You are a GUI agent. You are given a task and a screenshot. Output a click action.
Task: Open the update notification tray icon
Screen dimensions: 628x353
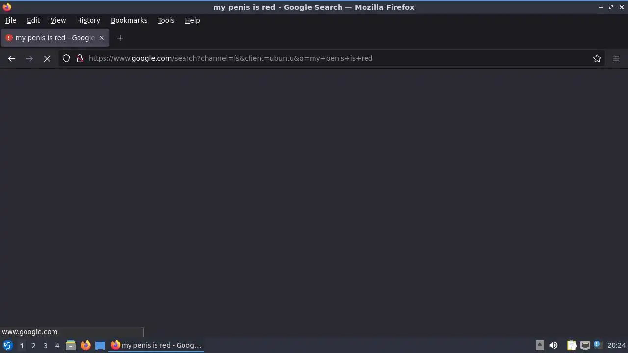click(598, 345)
